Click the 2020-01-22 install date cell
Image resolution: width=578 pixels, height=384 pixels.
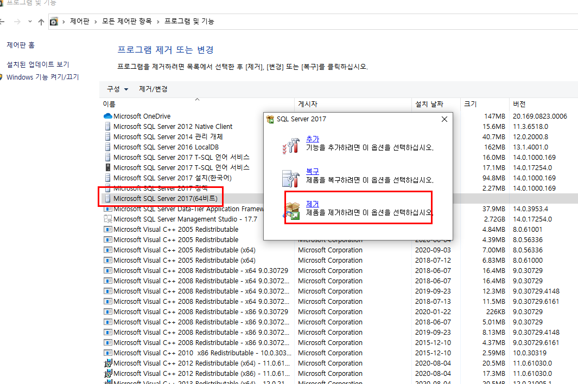click(x=433, y=311)
